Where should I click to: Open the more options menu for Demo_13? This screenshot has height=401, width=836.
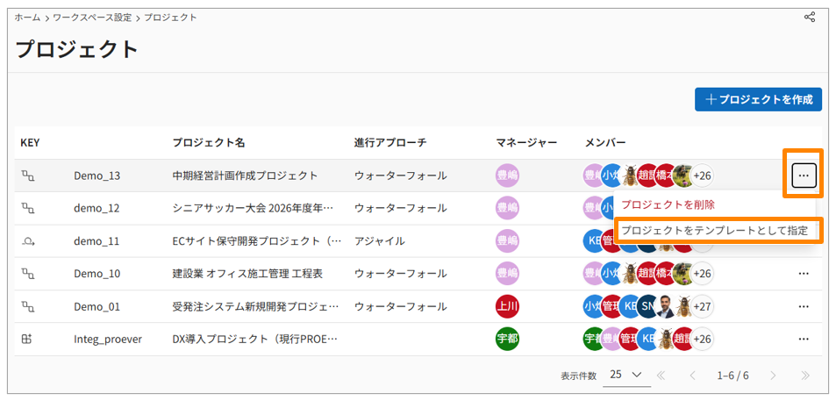[804, 175]
